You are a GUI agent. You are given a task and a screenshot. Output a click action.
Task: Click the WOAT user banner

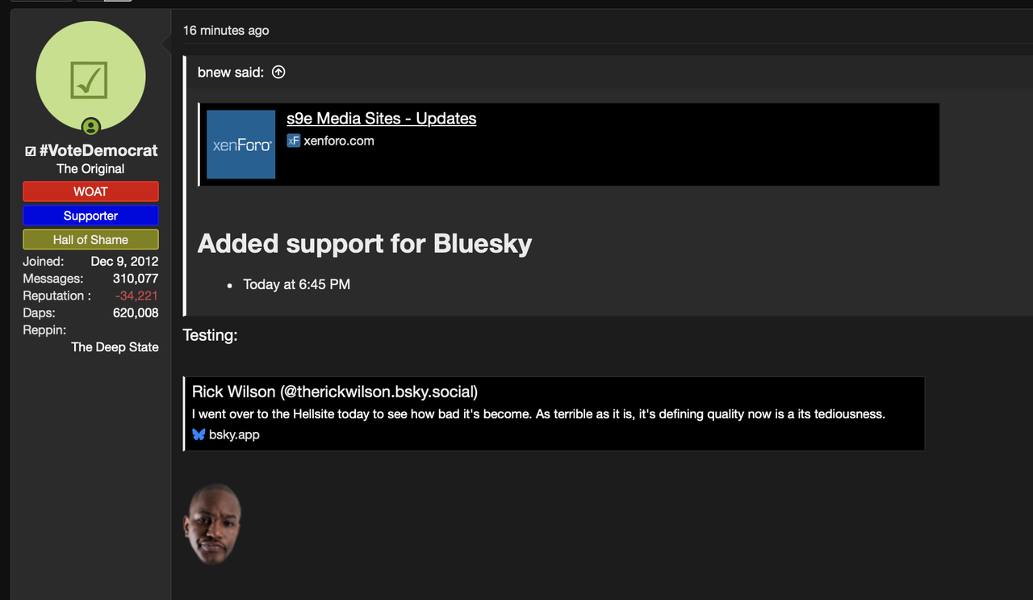click(90, 191)
